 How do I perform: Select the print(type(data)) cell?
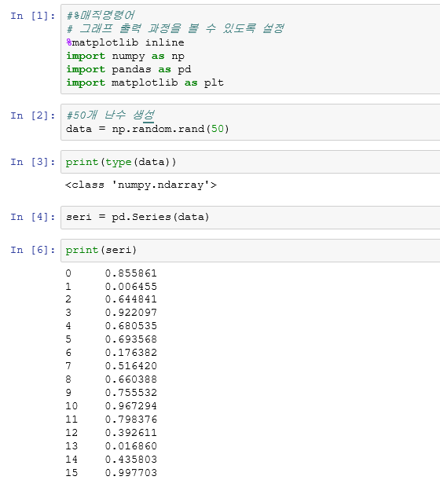pos(250,162)
